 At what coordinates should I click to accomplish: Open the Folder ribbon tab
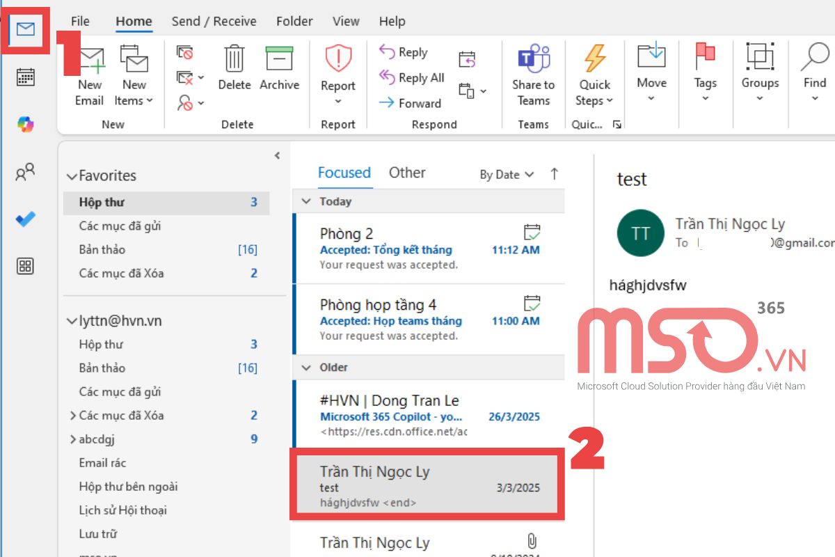(294, 22)
